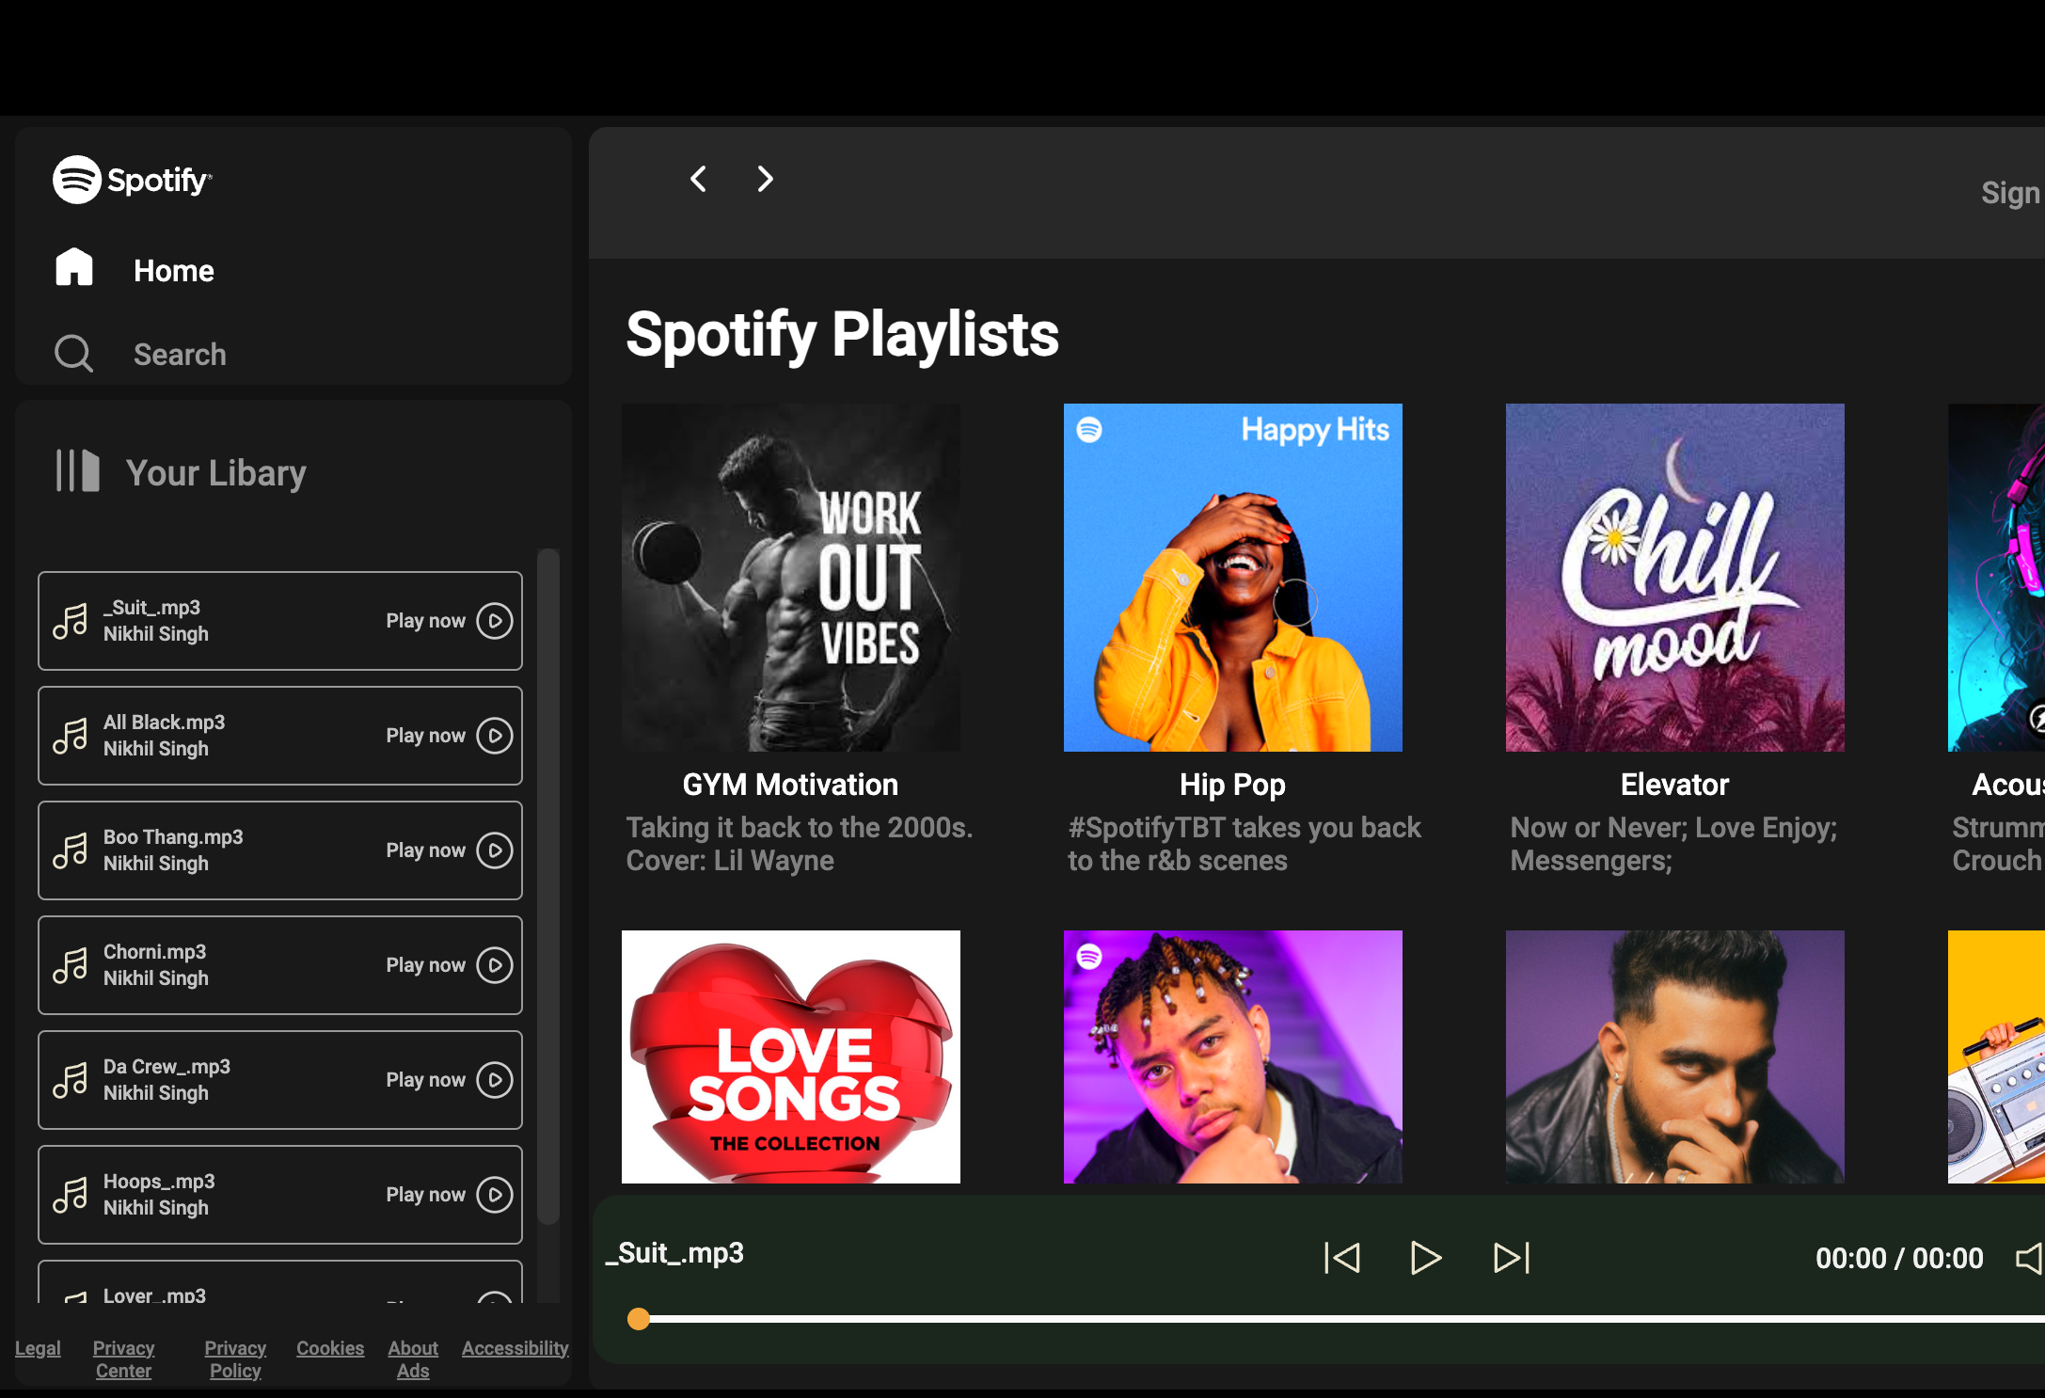The width and height of the screenshot is (2045, 1398).
Task: Click the Sign up text at top right
Action: coord(2012,193)
